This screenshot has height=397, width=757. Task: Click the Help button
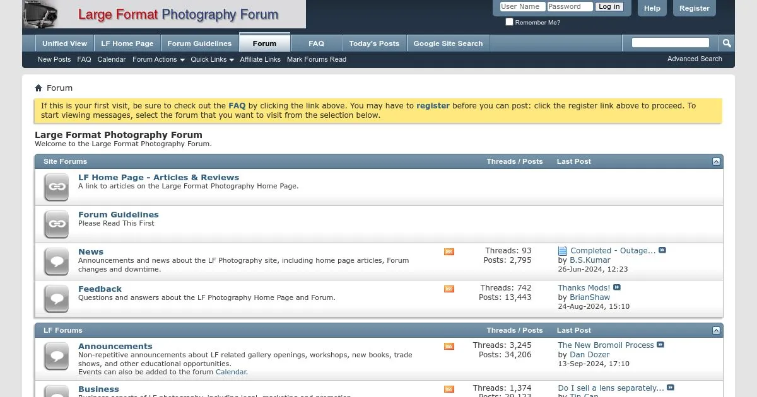tap(652, 8)
